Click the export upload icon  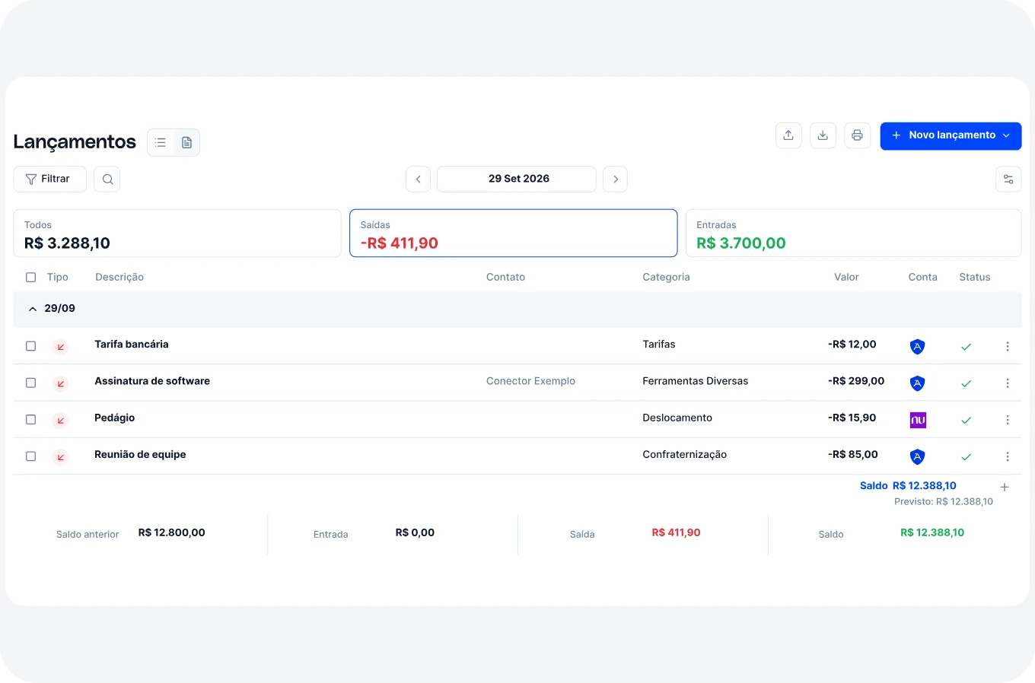tap(788, 135)
